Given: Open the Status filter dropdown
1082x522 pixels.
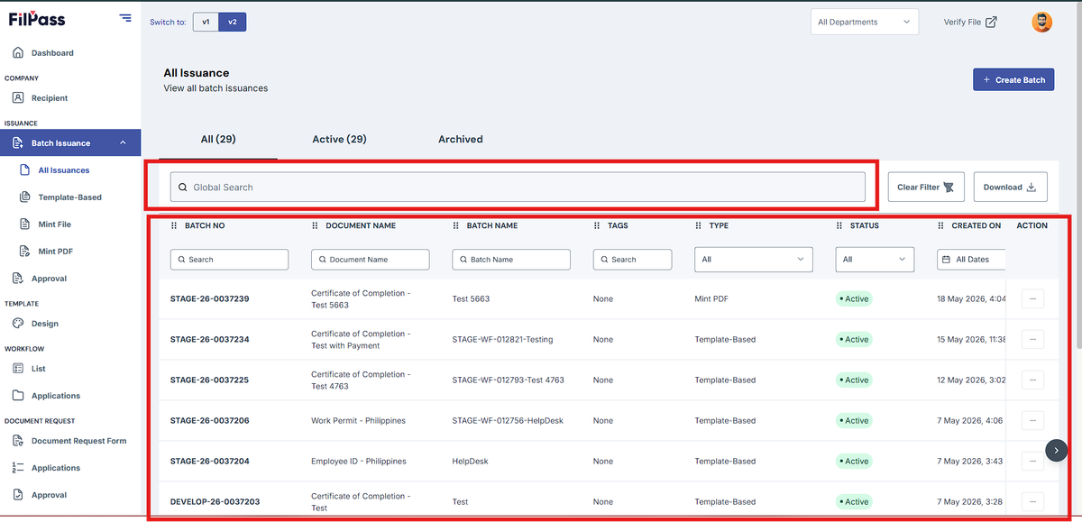Looking at the screenshot, I should [x=875, y=260].
